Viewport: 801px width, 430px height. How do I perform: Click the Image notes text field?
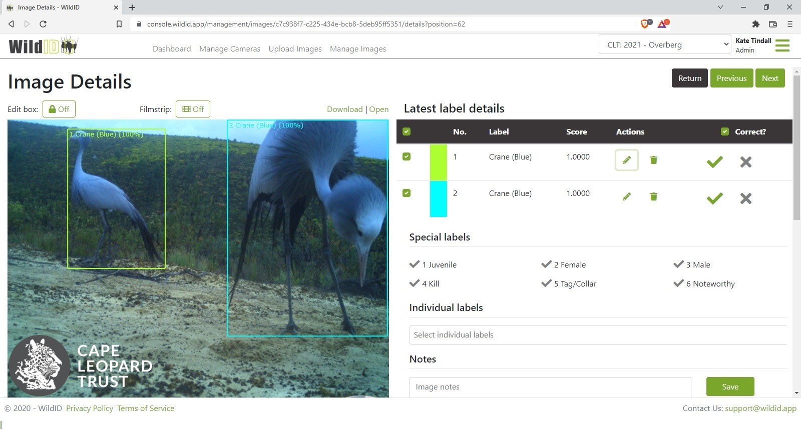tap(550, 387)
